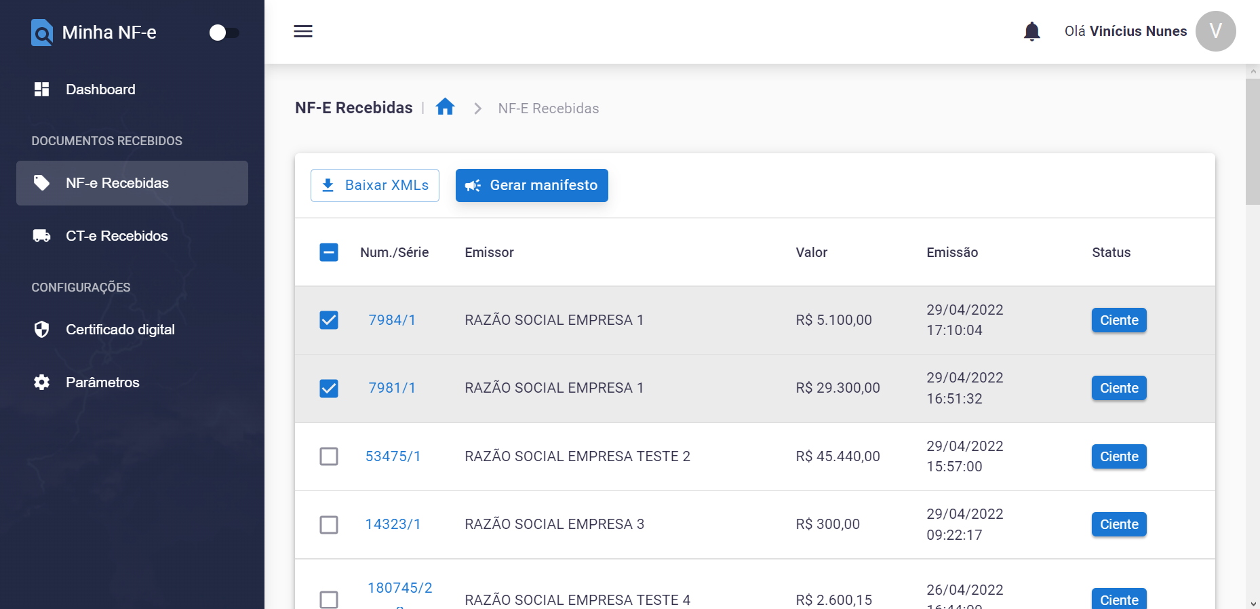The width and height of the screenshot is (1260, 609).
Task: Click the value R$ 45.440,00
Action: (x=838, y=456)
